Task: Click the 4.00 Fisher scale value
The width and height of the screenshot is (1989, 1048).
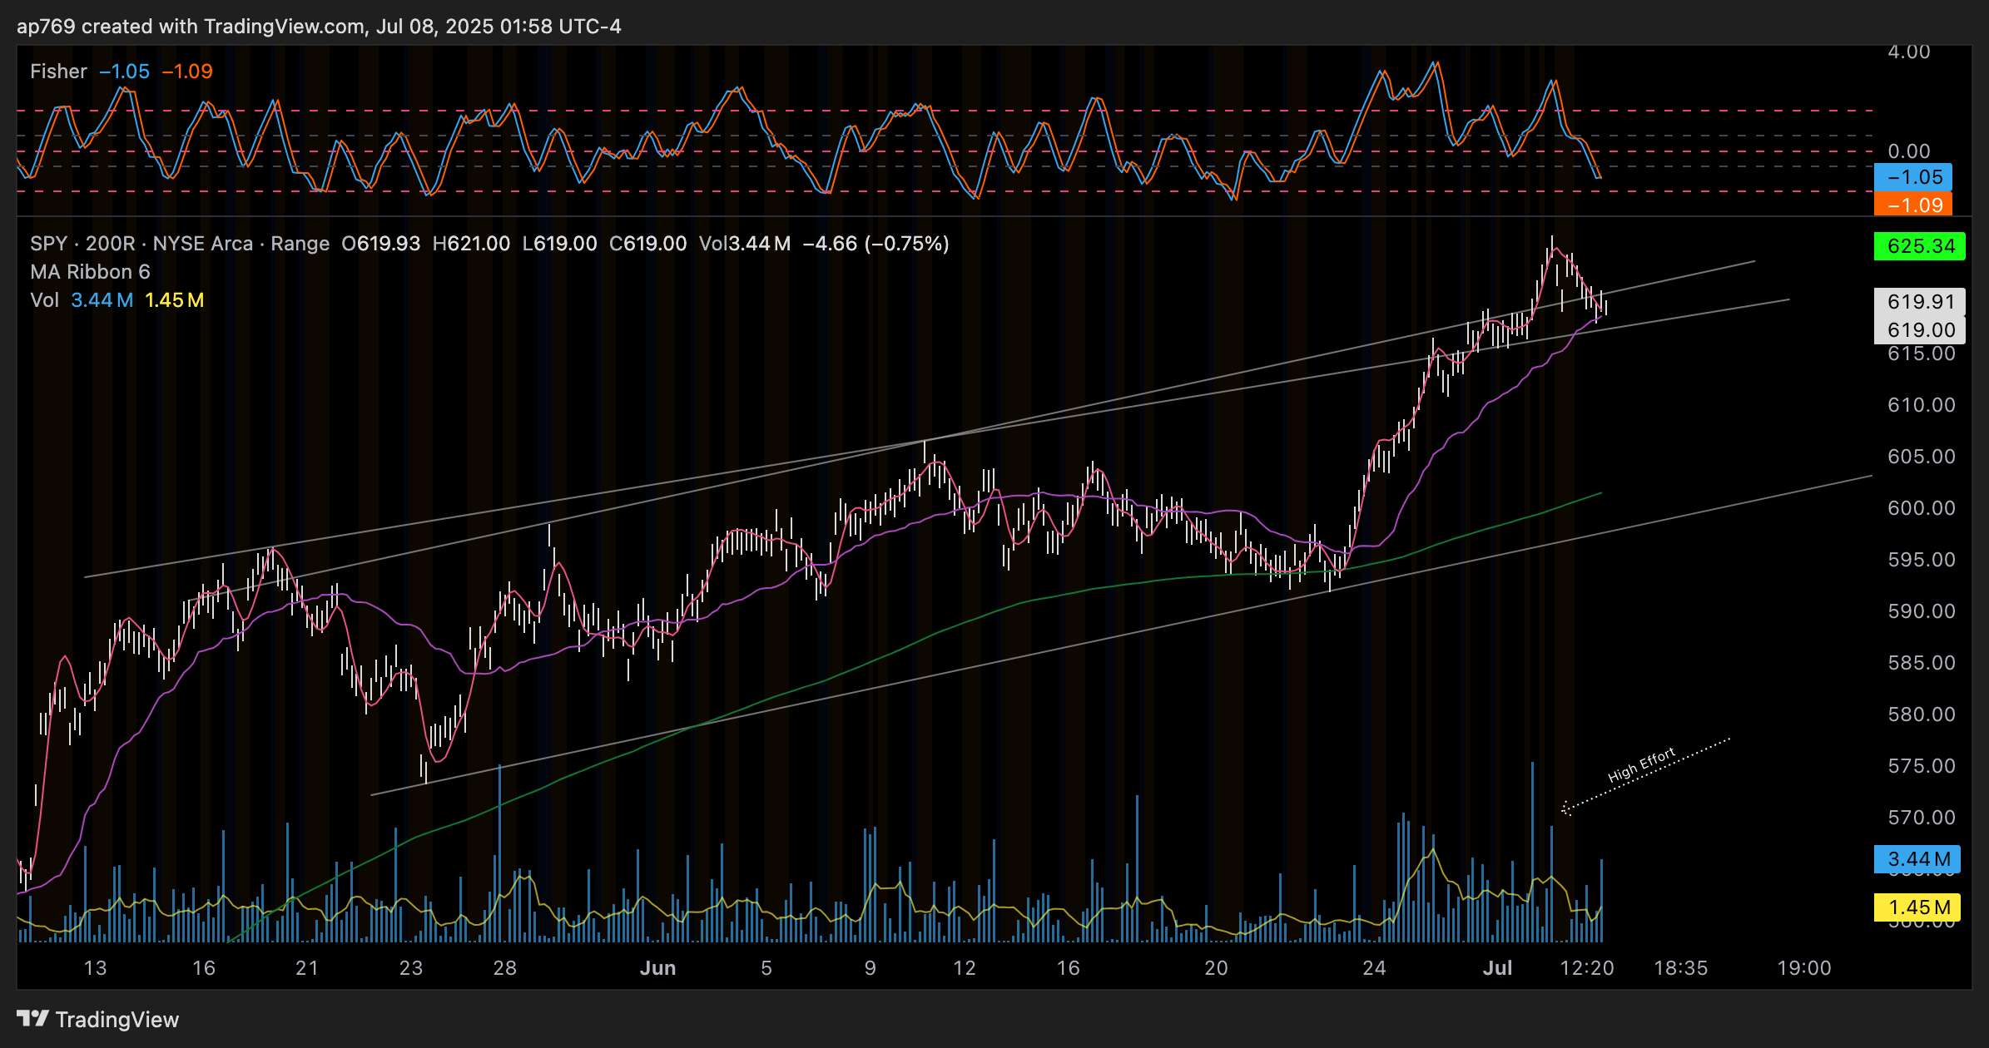Action: point(1908,52)
